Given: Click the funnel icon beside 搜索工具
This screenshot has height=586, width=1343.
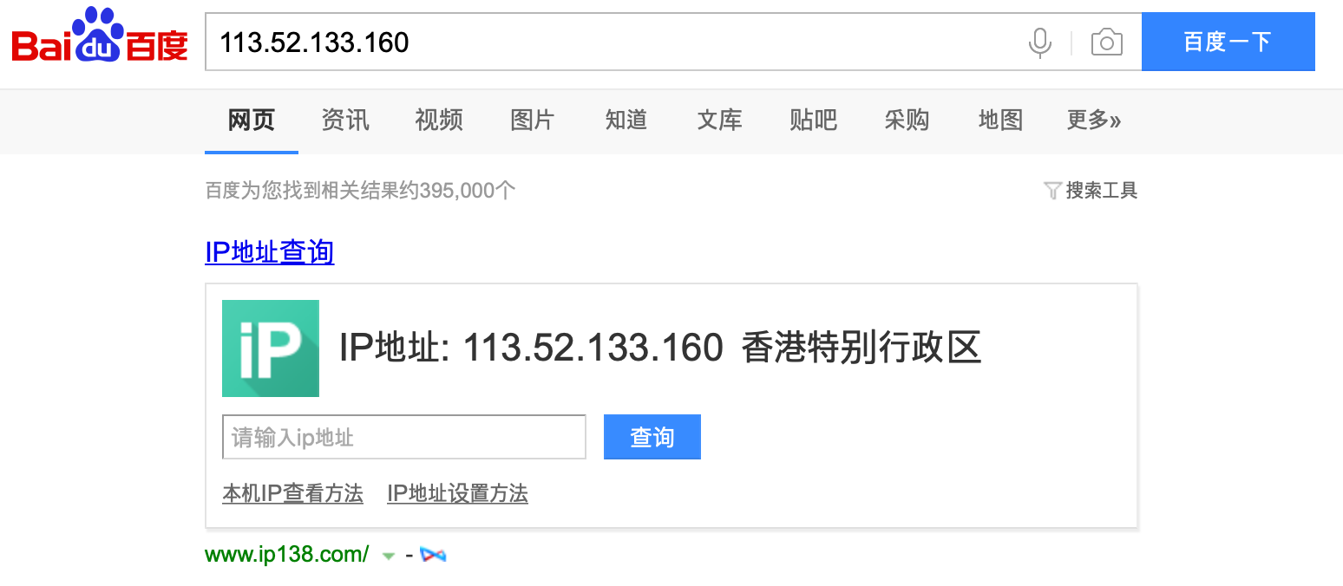Looking at the screenshot, I should 1052,190.
